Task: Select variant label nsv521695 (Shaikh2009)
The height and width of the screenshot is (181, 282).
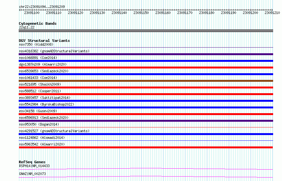Action: click(40, 84)
